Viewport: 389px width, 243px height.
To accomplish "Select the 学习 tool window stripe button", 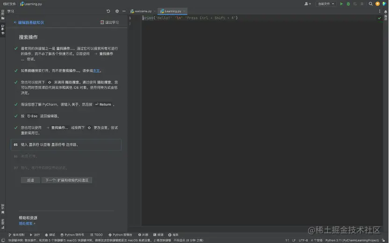I will [3, 29].
